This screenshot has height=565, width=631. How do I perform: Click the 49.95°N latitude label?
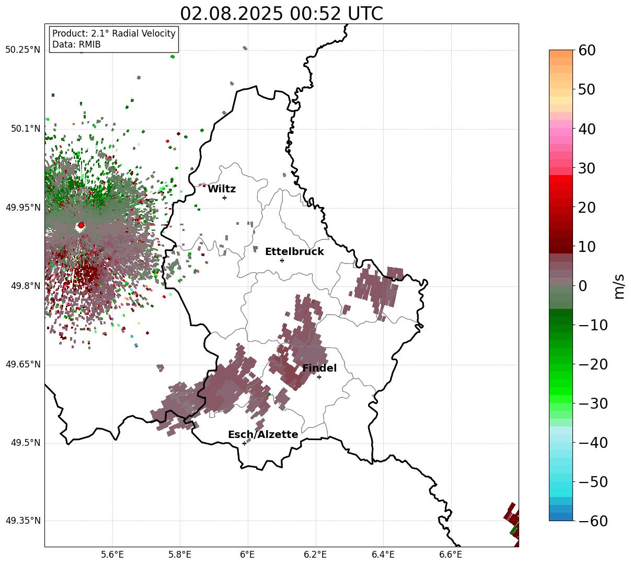(x=22, y=207)
